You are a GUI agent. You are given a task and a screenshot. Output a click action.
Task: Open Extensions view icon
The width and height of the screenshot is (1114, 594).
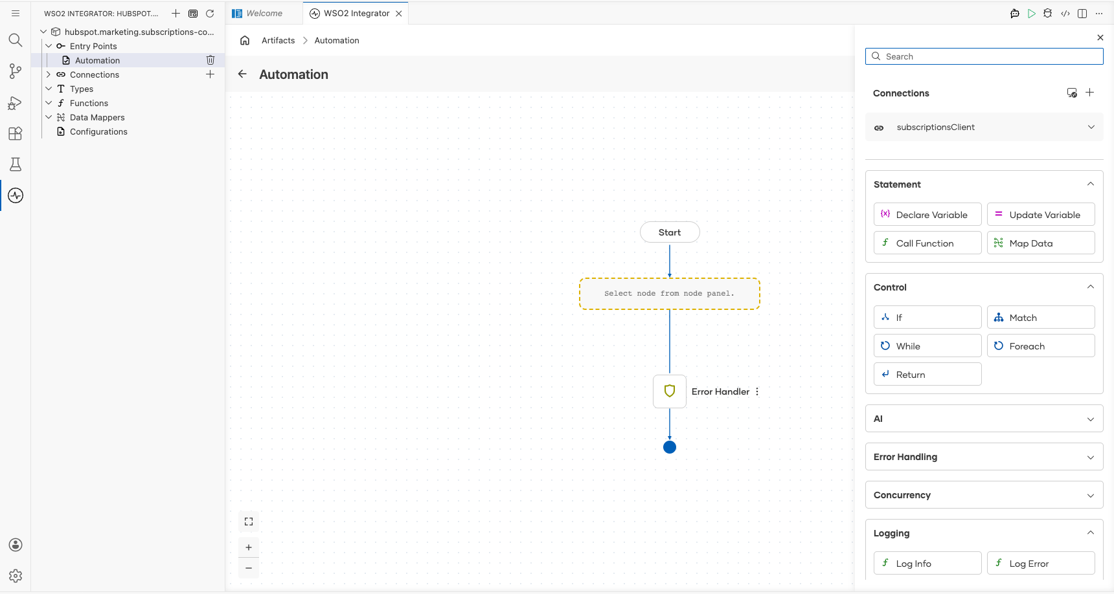16,133
